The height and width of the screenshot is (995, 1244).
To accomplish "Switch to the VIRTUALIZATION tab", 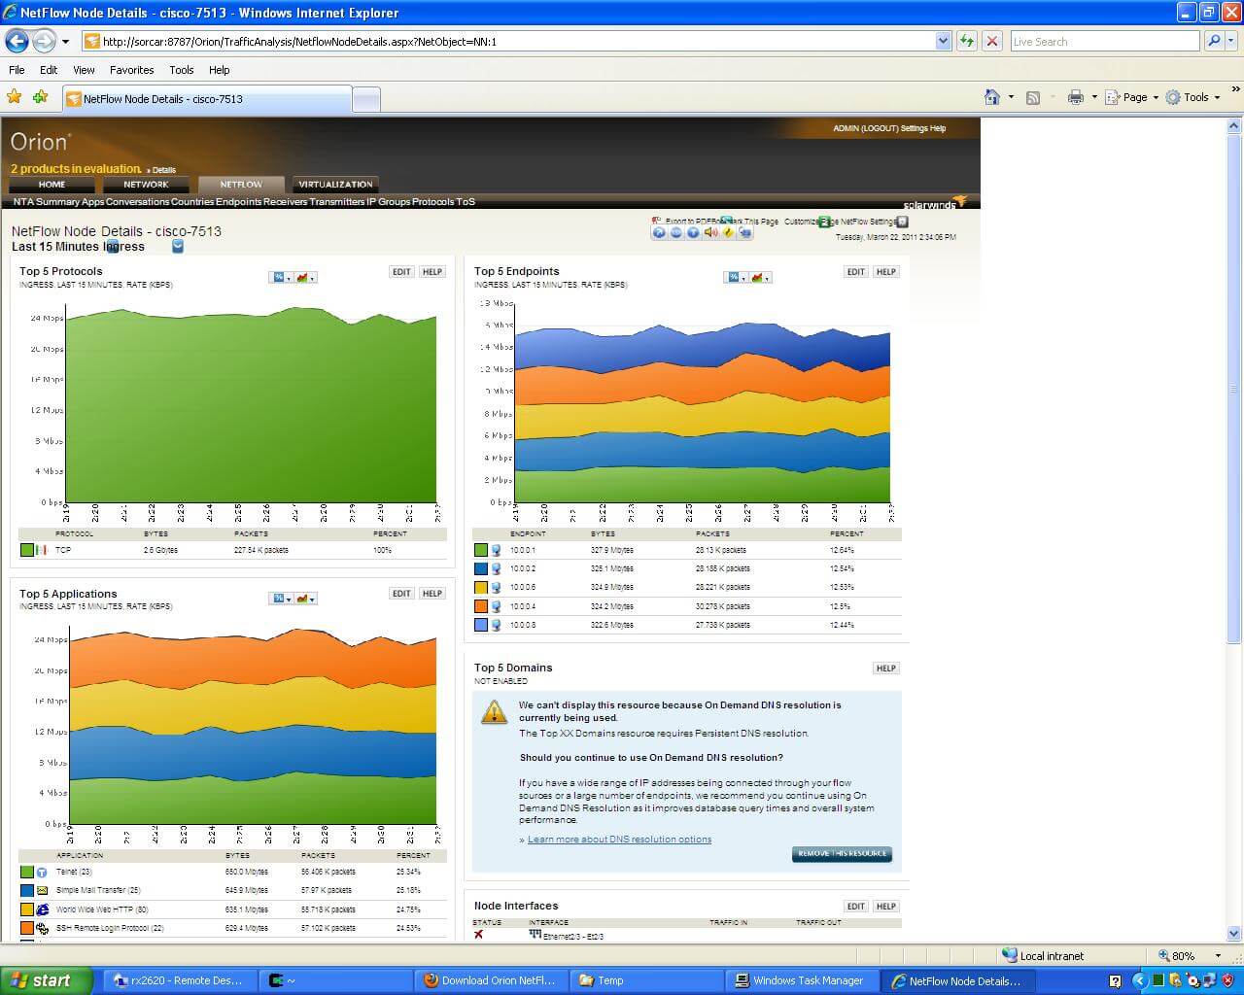I will tap(335, 184).
